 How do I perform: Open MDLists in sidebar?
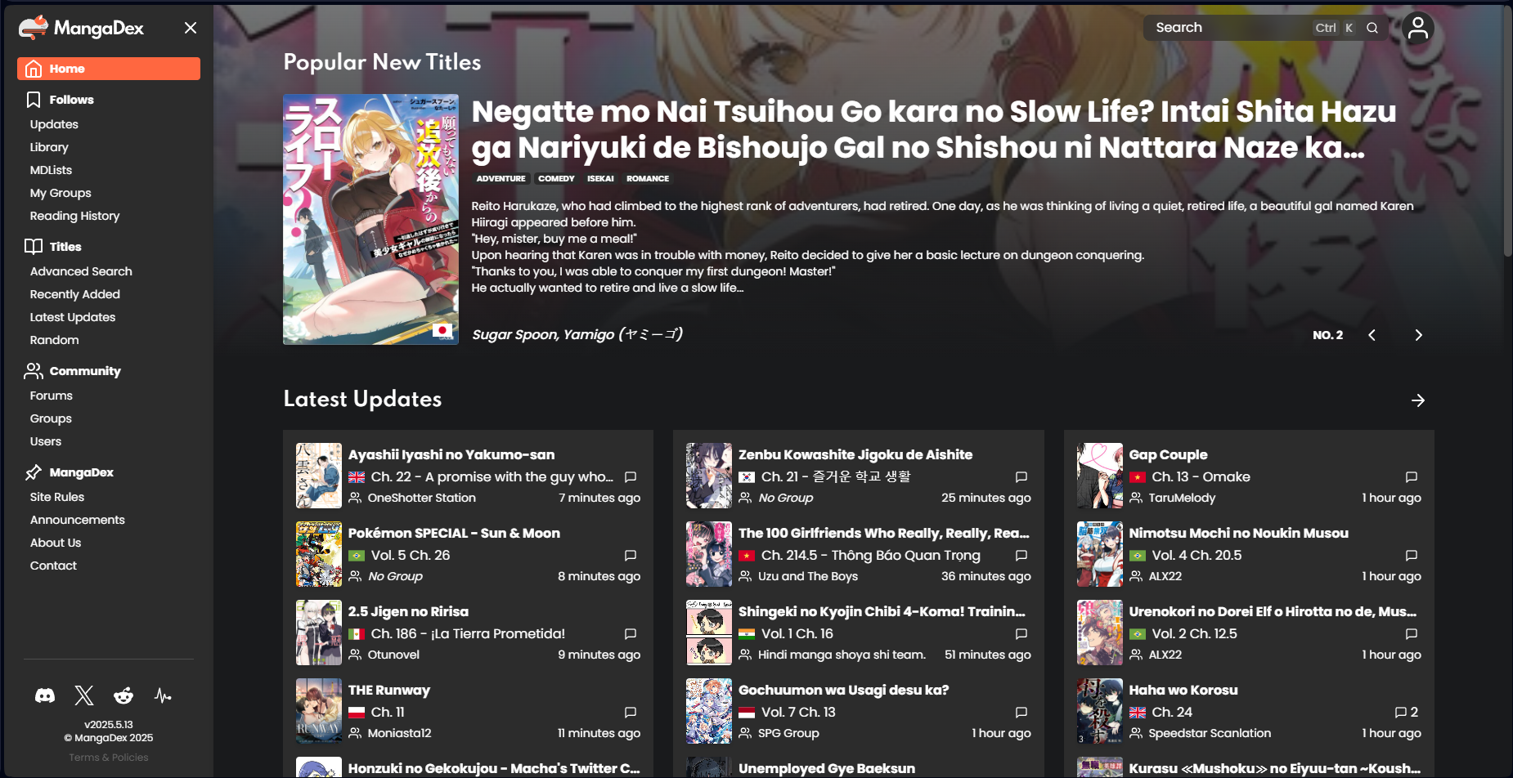click(51, 170)
